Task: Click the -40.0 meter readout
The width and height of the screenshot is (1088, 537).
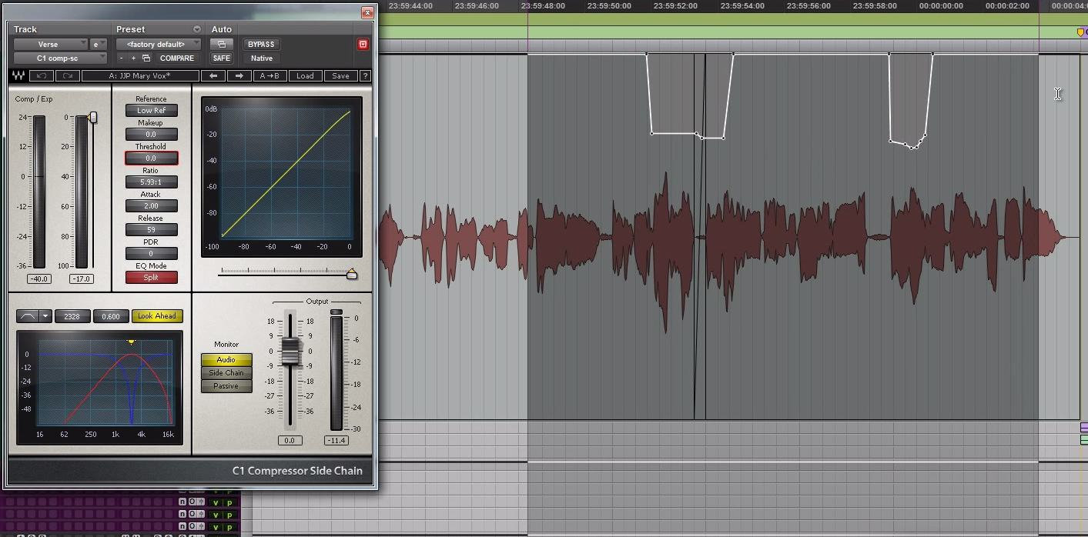Action: 38,279
